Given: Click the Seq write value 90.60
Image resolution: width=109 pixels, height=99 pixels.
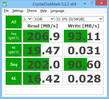Looking at the screenshot, I should (x=84, y=64).
